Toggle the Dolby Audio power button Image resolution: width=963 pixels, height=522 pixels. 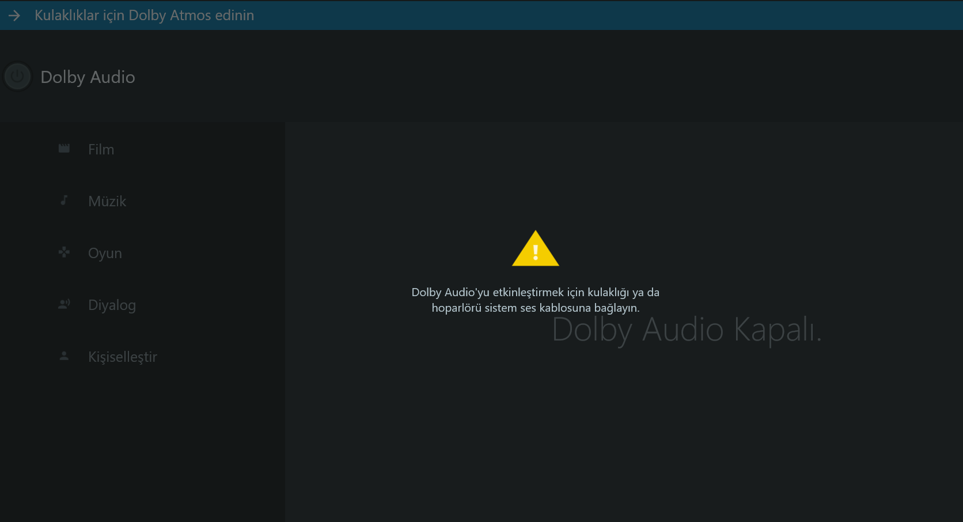tap(18, 77)
